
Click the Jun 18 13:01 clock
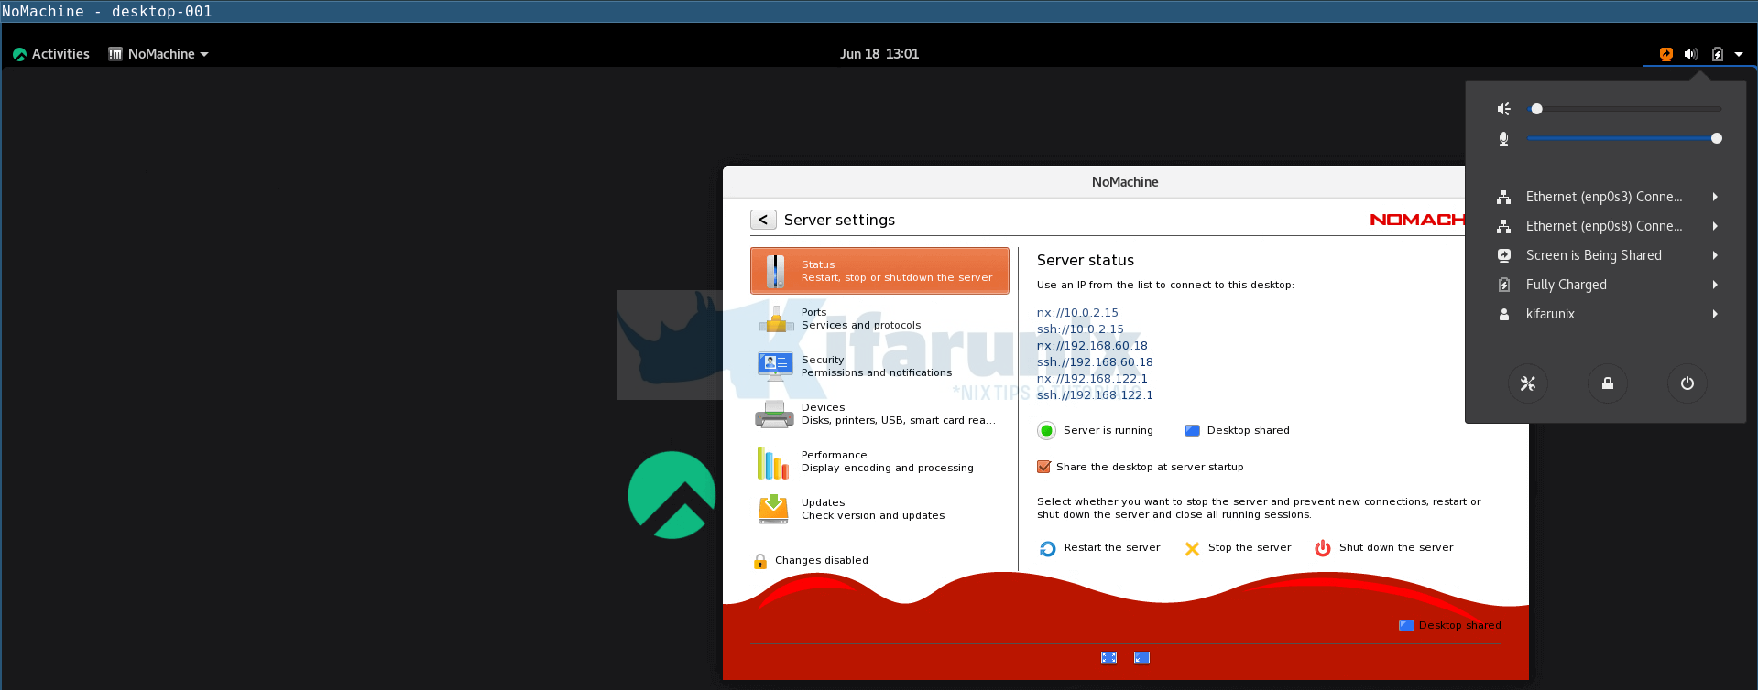pos(879,54)
